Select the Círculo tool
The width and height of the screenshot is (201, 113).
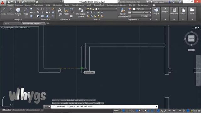click(x=18, y=11)
